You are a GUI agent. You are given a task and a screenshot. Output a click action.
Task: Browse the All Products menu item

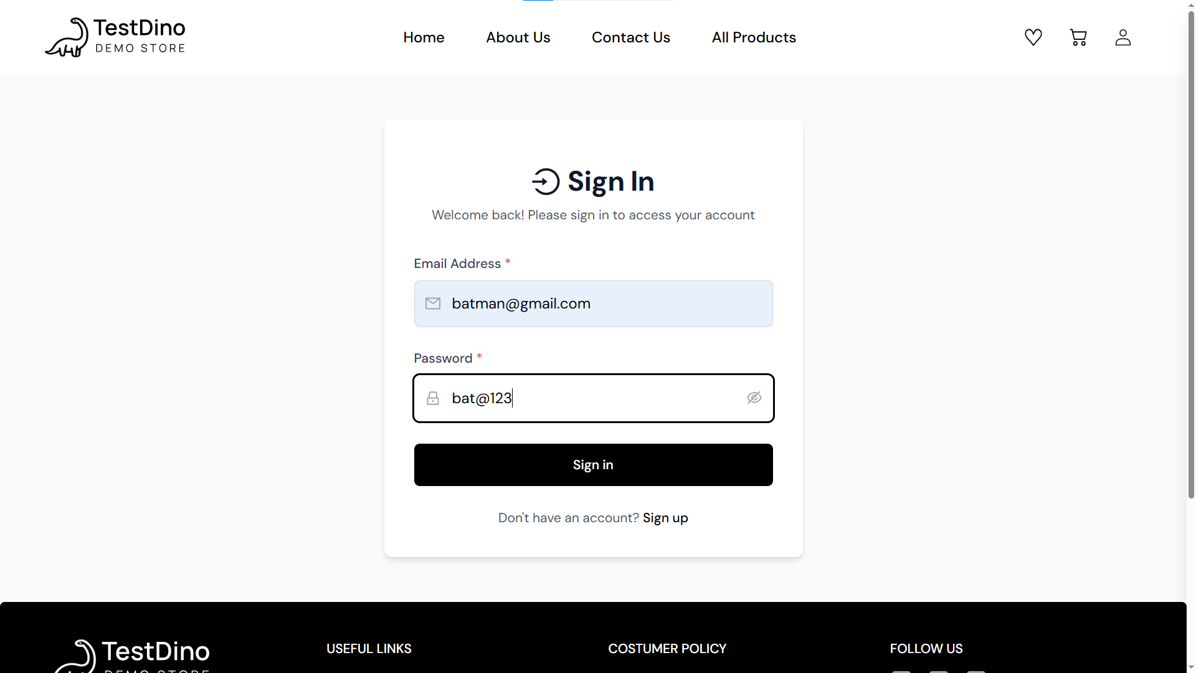(x=754, y=37)
